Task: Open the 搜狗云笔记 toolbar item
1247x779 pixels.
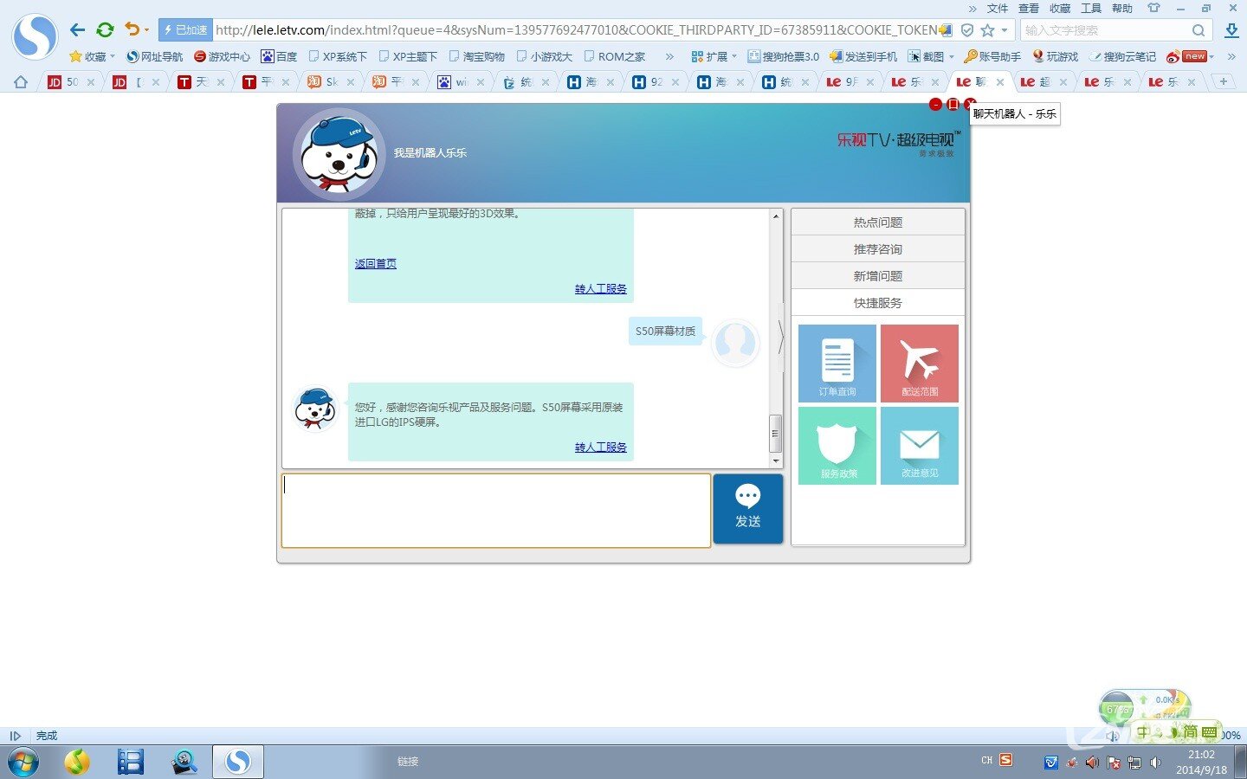Action: (x=1122, y=56)
